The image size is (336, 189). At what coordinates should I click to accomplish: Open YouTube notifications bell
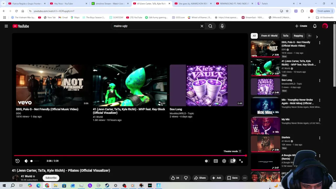(x=315, y=26)
